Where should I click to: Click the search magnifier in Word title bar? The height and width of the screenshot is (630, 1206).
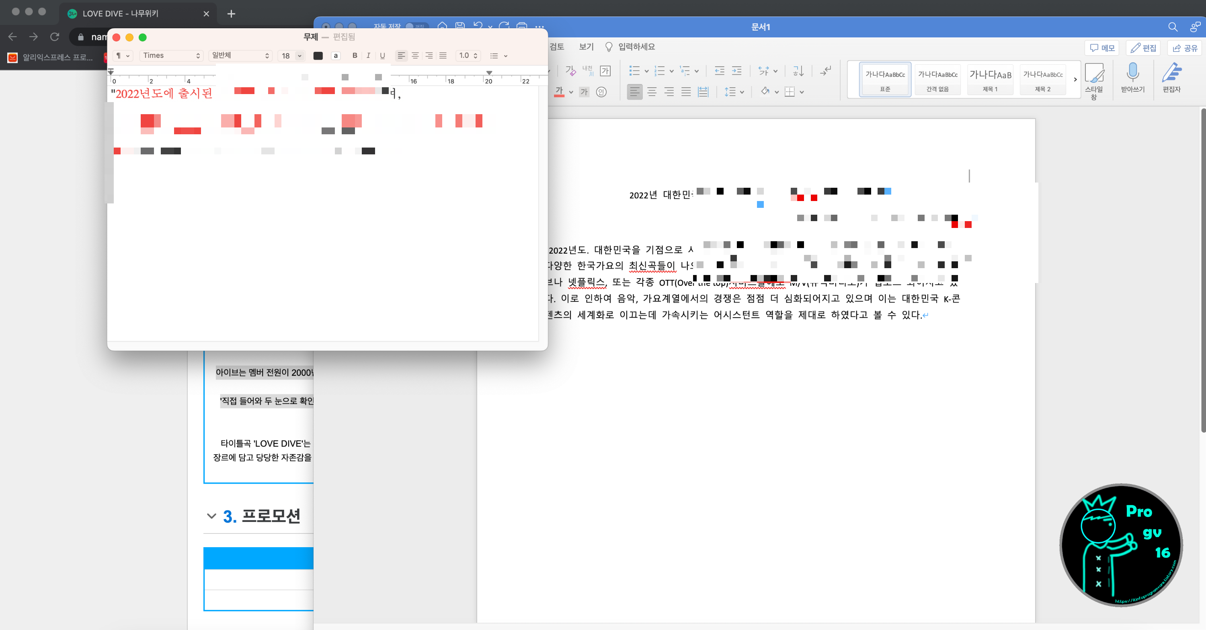[x=1172, y=27]
